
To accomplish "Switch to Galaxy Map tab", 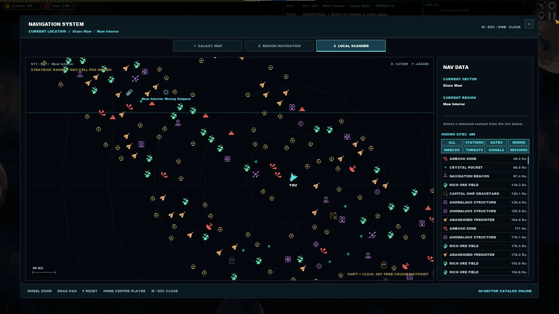I will 208,46.
